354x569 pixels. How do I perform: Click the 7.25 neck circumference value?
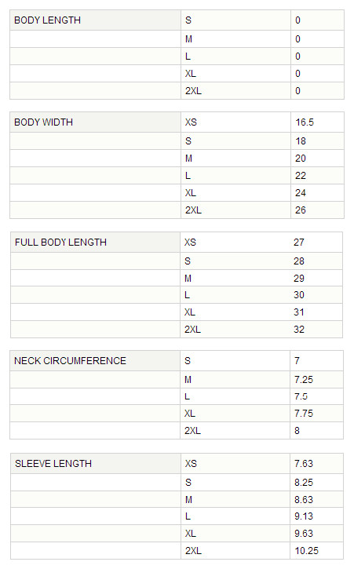(x=304, y=380)
